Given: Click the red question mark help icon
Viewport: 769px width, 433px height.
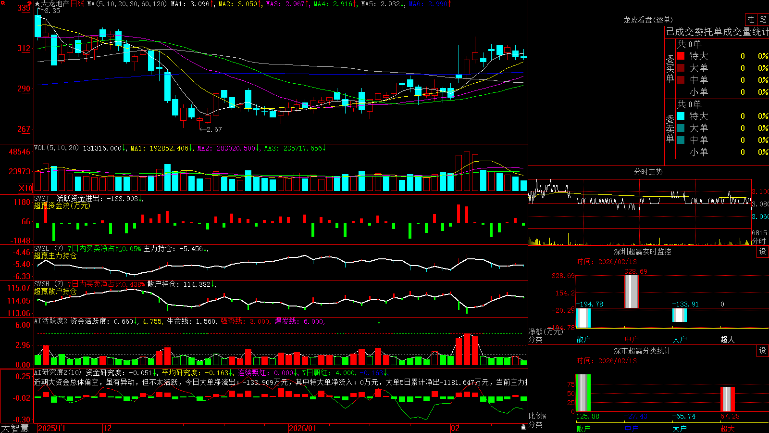Looking at the screenshot, I should click(x=29, y=4).
